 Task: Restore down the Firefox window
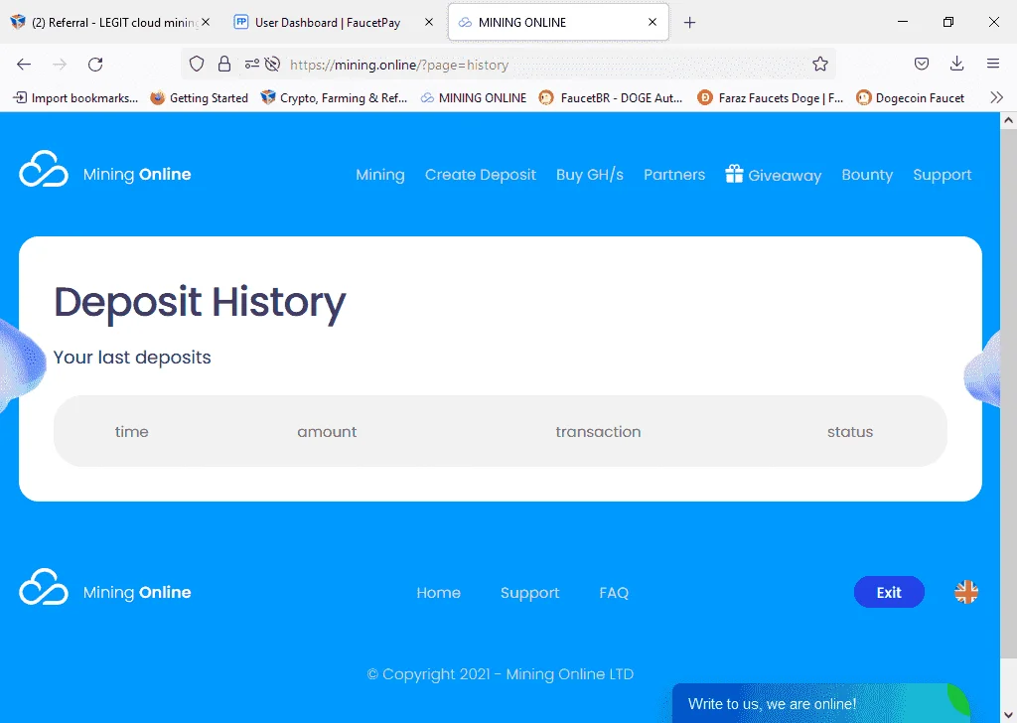(x=948, y=22)
